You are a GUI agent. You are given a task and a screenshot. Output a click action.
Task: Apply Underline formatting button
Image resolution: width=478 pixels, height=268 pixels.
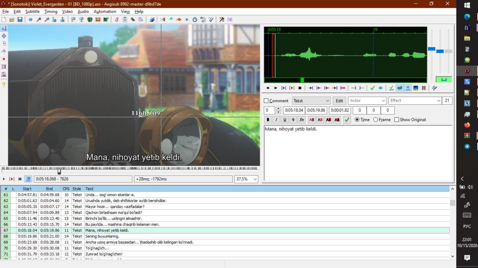pos(285,120)
